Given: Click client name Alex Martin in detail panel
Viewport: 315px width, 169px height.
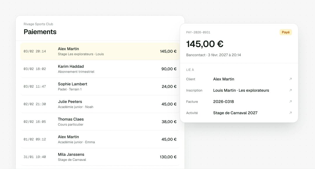Looking at the screenshot, I should pyautogui.click(x=224, y=79).
